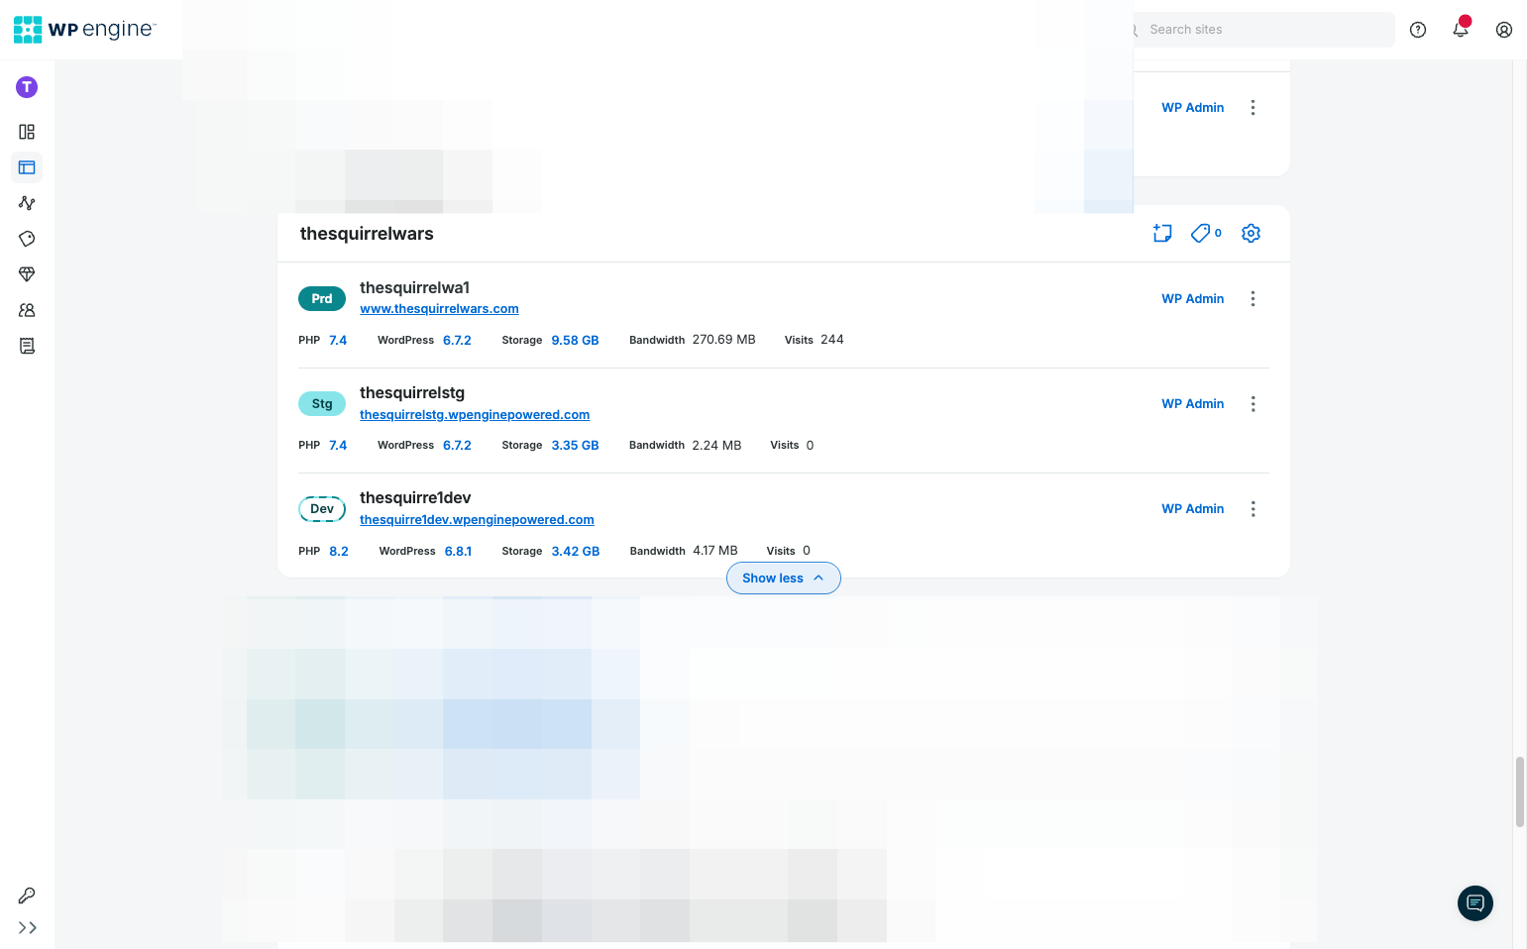Open the dashboard grid icon in sidebar
Image resolution: width=1527 pixels, height=949 pixels.
tap(27, 132)
